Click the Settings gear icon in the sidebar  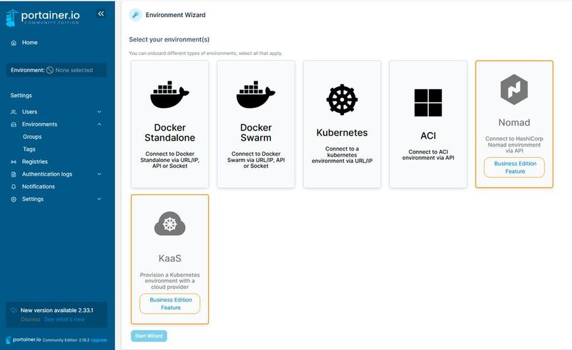14,199
